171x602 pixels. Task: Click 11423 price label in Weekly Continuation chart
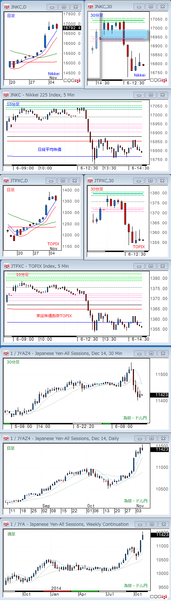tap(160, 535)
